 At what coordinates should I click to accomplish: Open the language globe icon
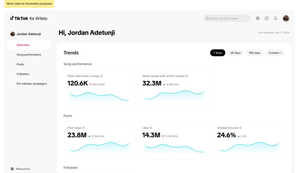[x=258, y=18]
